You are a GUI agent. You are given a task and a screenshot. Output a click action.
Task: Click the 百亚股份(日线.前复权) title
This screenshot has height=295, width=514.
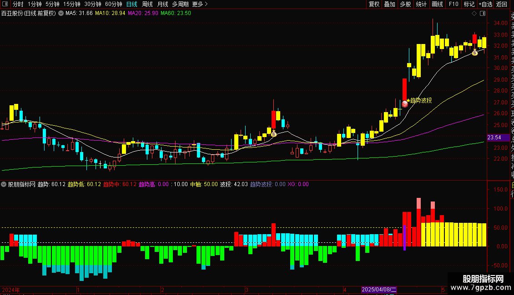[x=29, y=14]
